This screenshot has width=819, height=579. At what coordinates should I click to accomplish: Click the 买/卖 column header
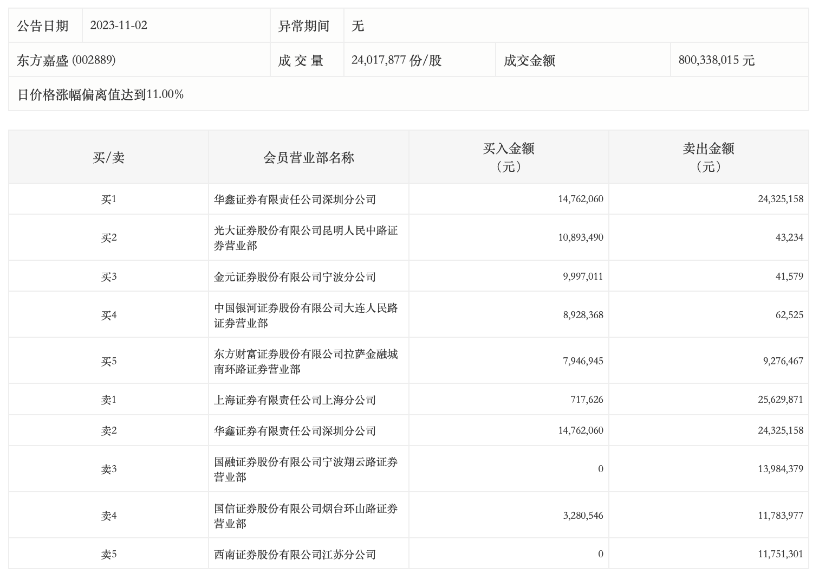pyautogui.click(x=108, y=157)
